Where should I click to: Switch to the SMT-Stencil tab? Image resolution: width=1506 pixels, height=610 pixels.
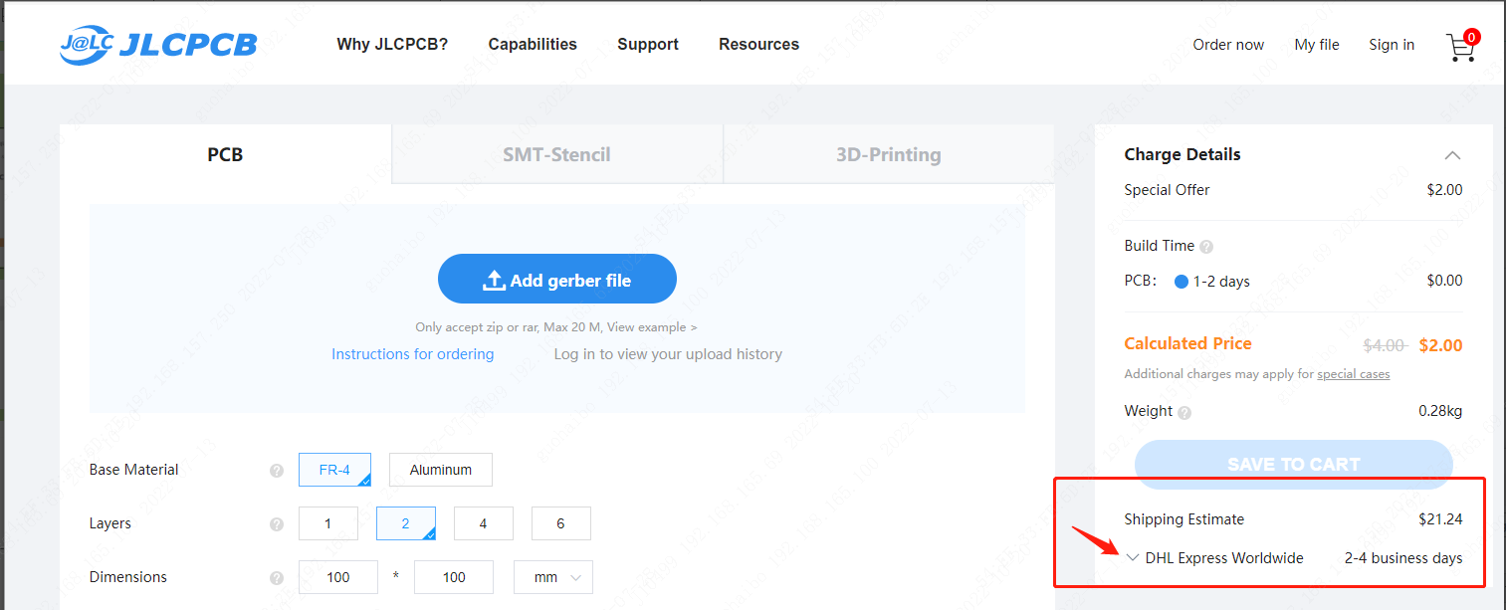[x=557, y=154]
